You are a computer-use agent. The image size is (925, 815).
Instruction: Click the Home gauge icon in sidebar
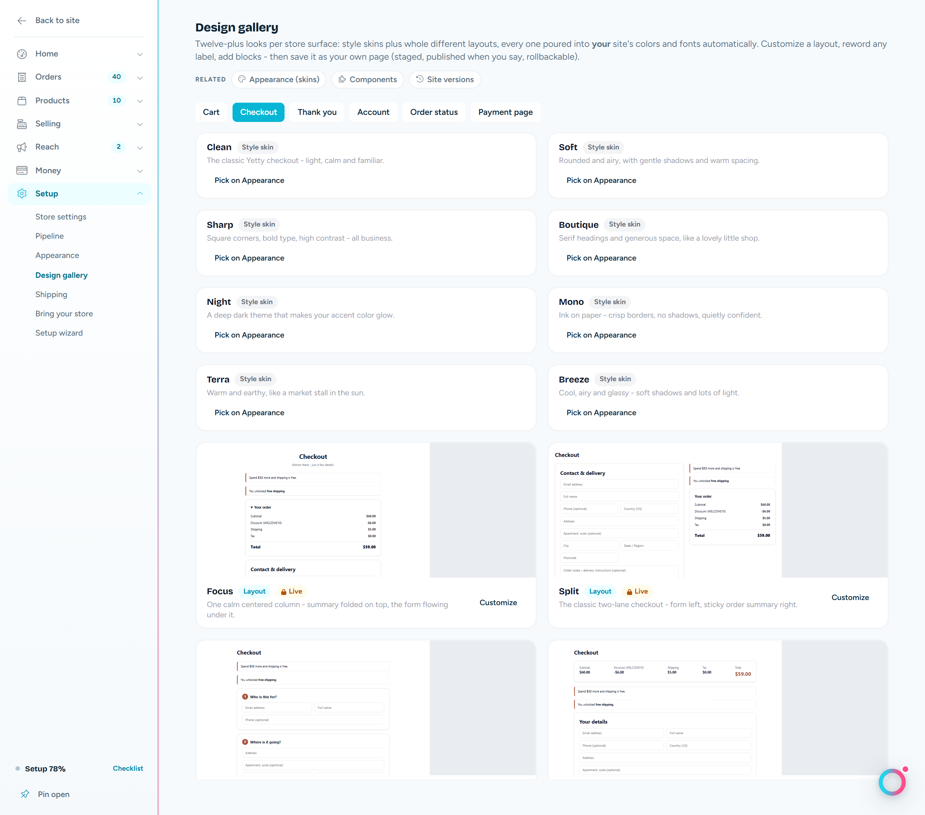(x=22, y=54)
